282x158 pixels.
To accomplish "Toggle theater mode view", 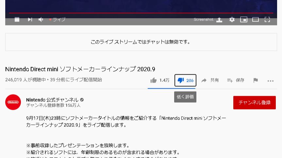I will [256, 19].
